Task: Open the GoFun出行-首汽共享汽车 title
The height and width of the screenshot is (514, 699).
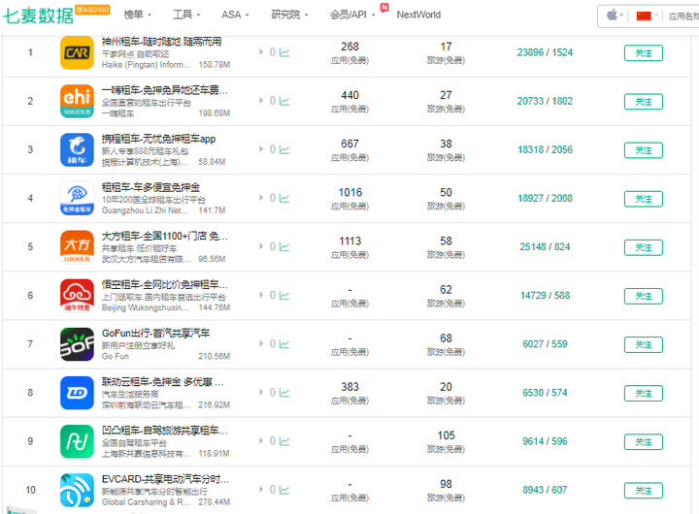Action: (155, 333)
